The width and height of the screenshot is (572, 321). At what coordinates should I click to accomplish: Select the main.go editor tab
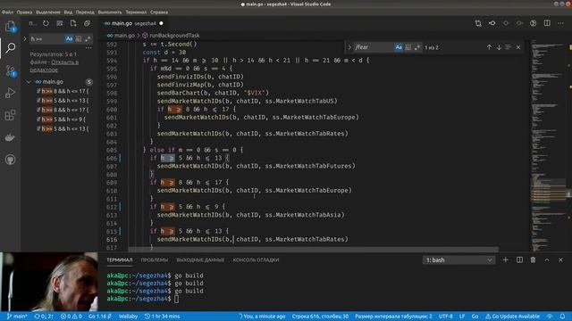(x=133, y=23)
